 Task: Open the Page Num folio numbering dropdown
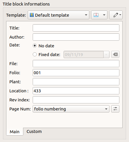coord(71,109)
